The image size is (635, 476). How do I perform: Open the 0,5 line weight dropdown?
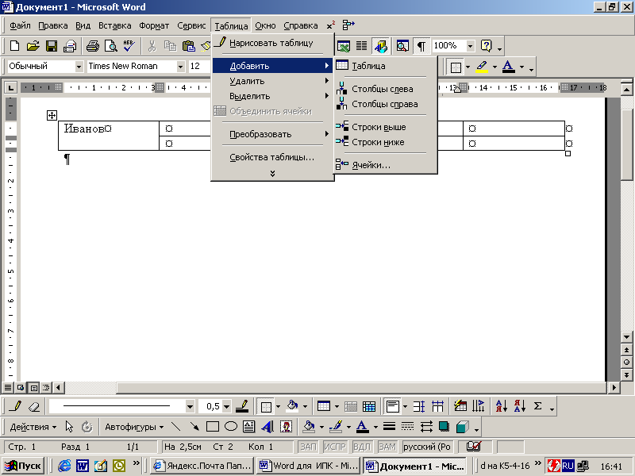click(227, 406)
